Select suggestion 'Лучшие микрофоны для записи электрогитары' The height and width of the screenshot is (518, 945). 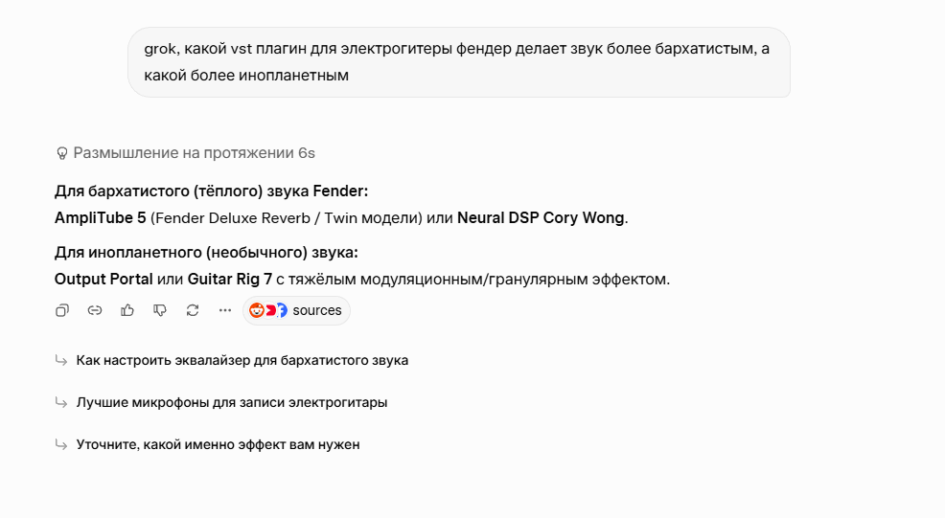click(x=231, y=402)
